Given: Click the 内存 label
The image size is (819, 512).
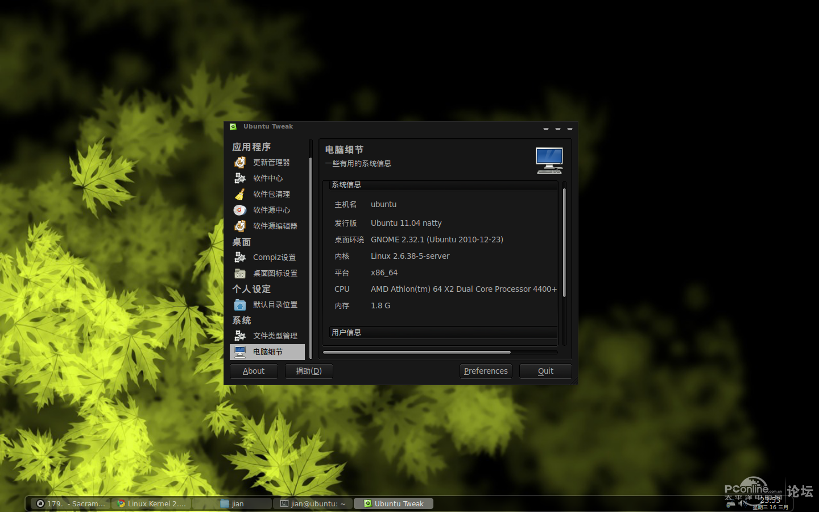Looking at the screenshot, I should tap(342, 305).
